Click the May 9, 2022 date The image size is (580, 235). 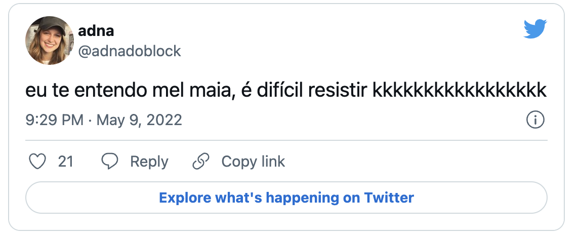click(139, 121)
